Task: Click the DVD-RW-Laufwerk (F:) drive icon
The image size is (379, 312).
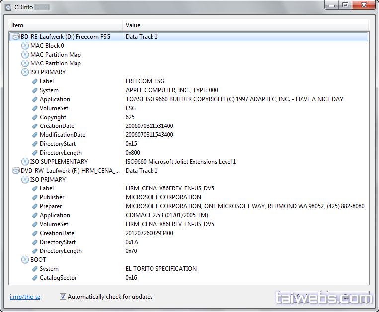Action: click(15, 171)
